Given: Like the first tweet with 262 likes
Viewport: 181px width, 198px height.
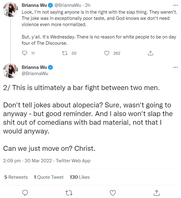Looking at the screenshot, I should (107, 53).
